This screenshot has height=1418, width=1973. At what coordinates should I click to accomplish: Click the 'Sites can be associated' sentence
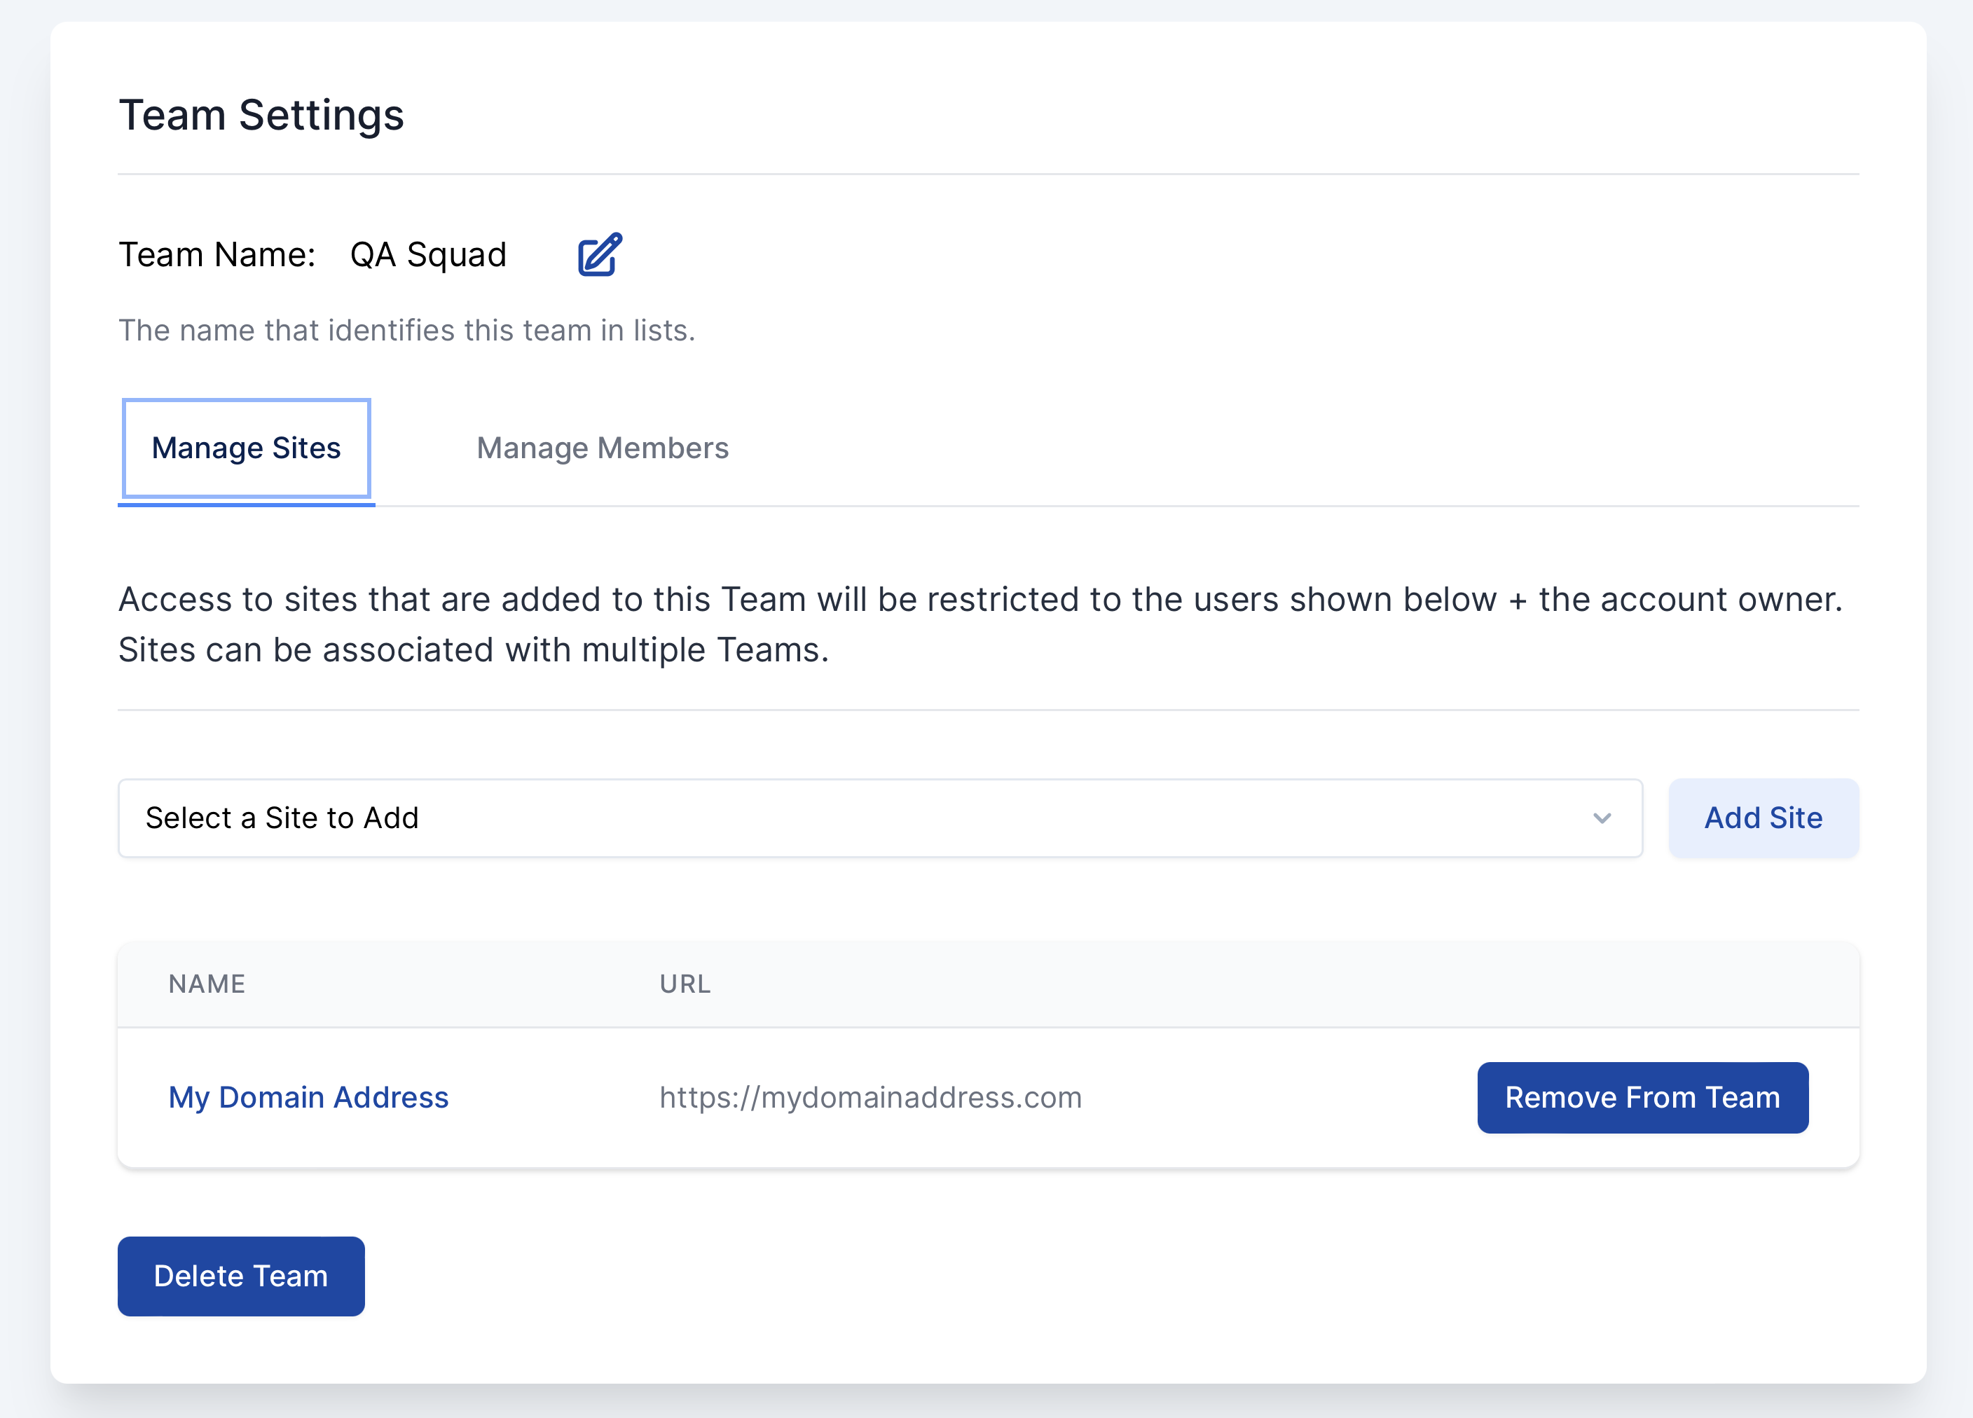[473, 650]
